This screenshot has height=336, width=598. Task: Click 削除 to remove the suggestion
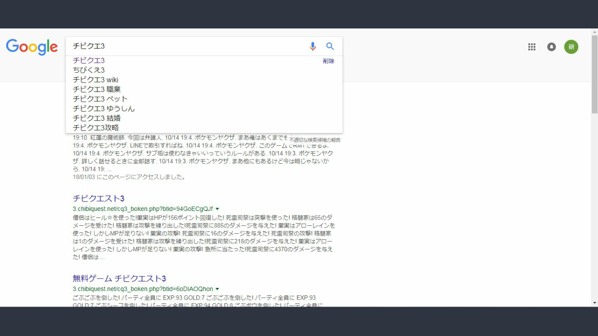328,61
